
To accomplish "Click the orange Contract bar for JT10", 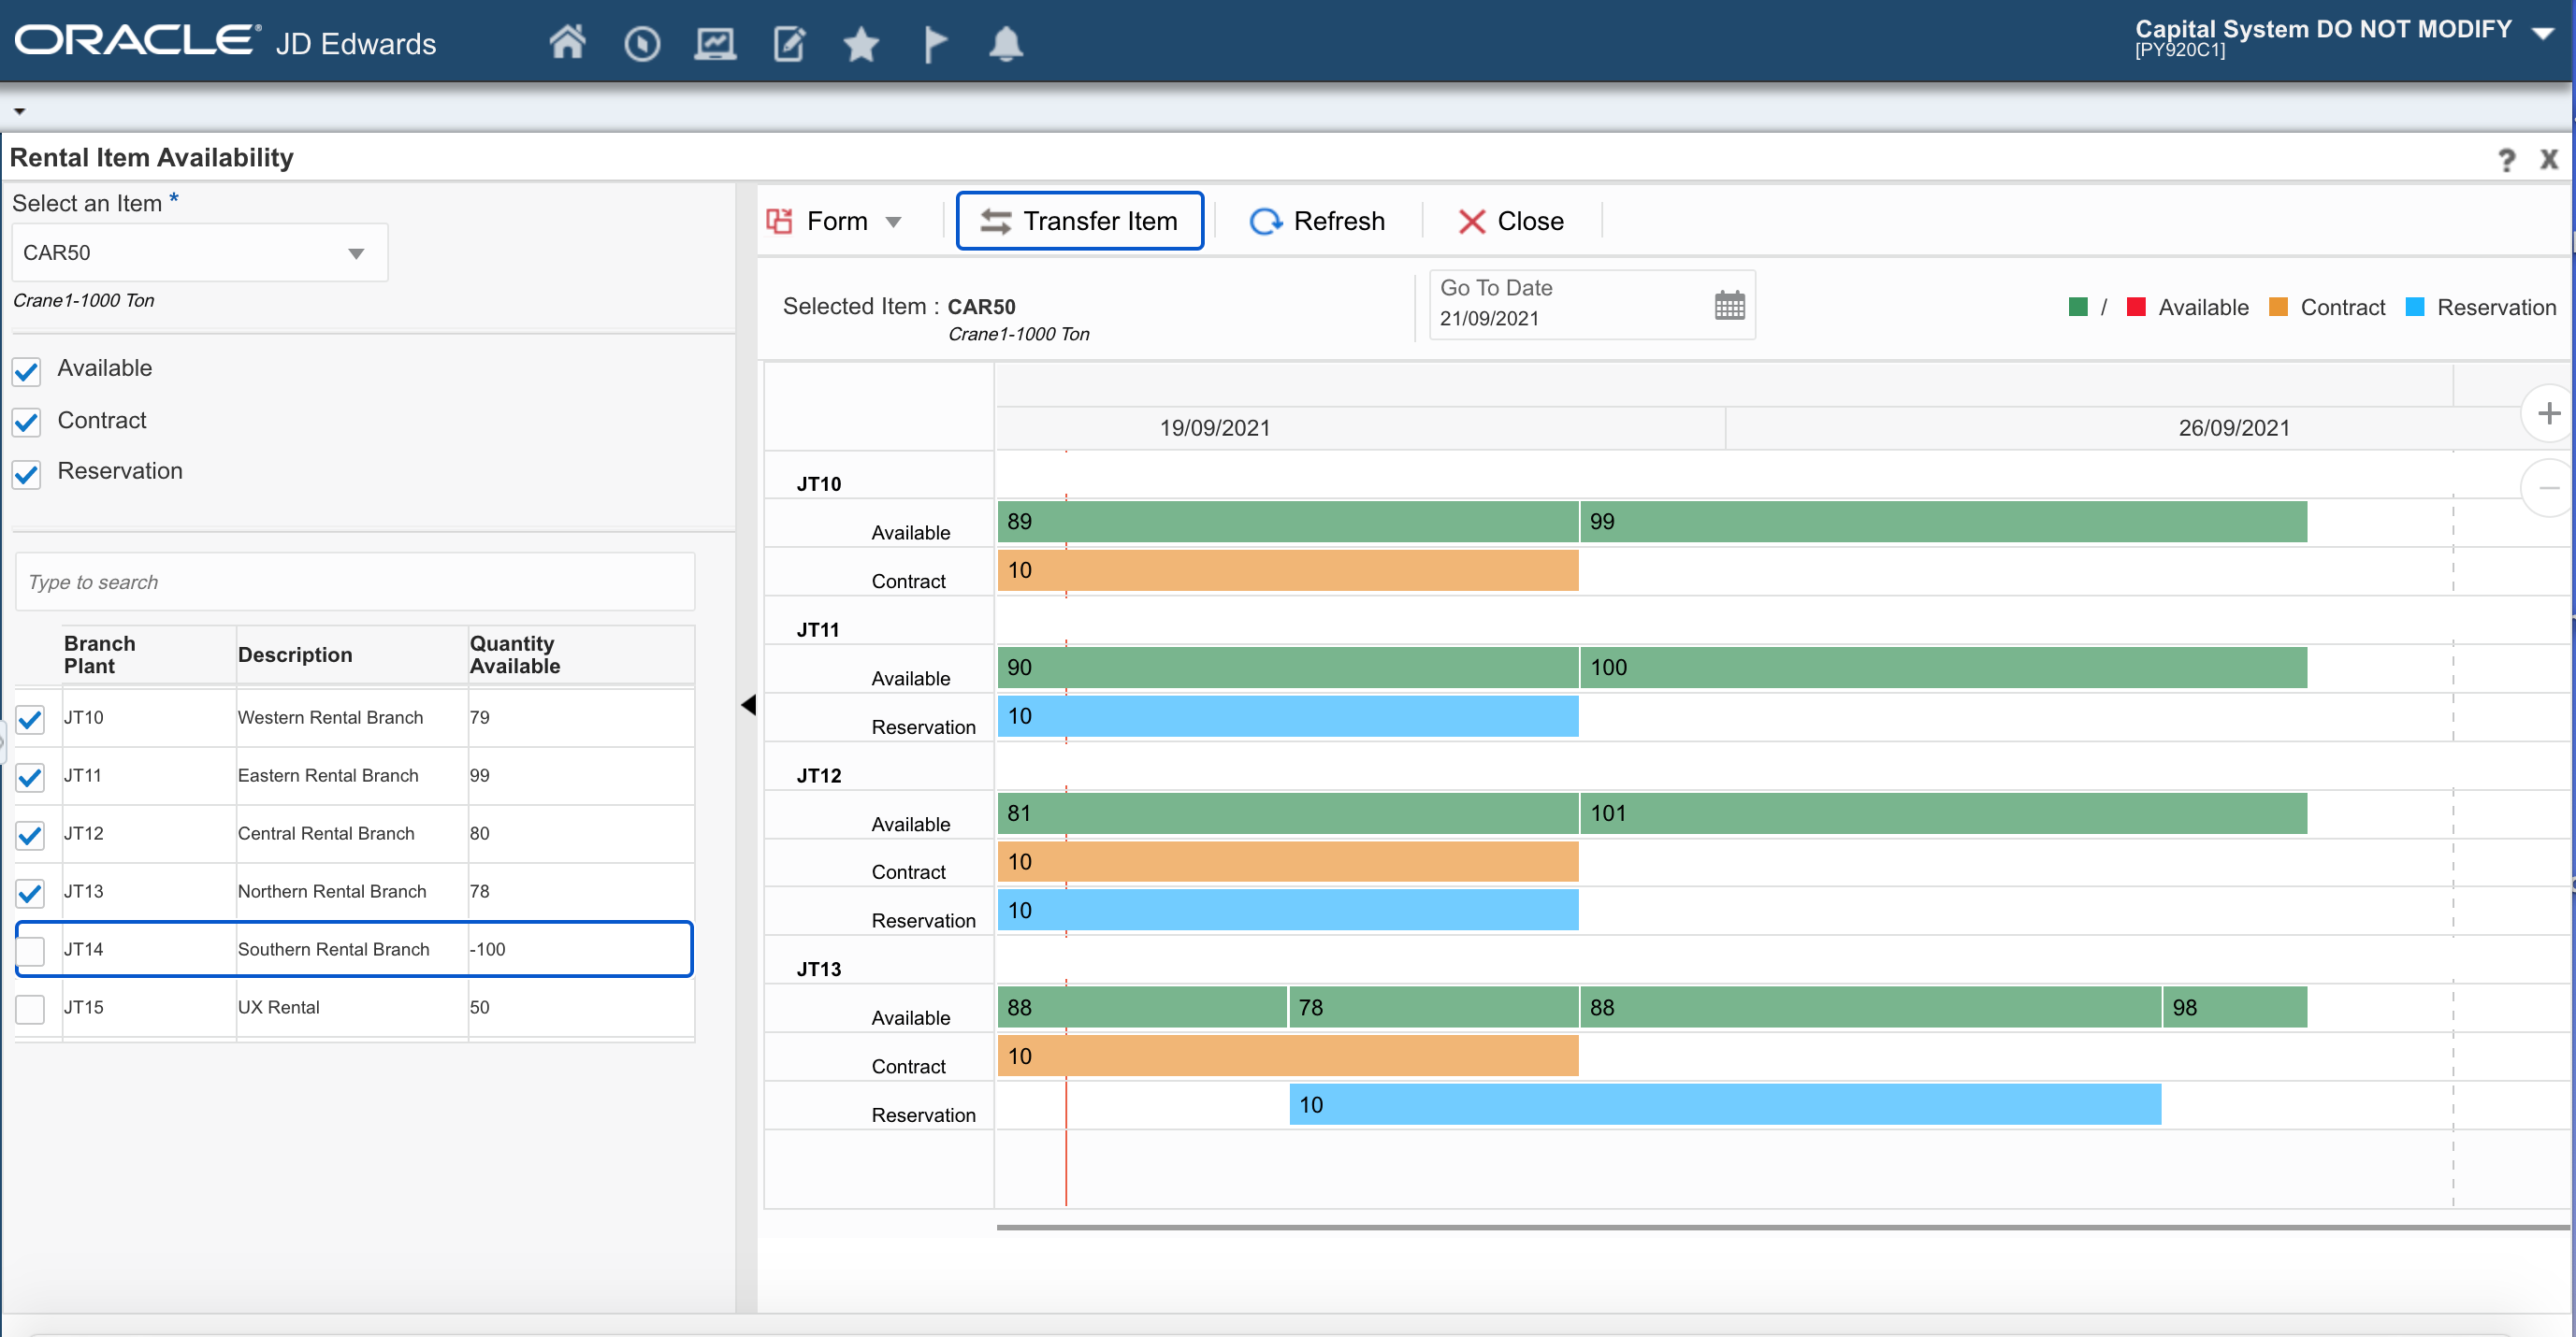I will click(x=1287, y=570).
